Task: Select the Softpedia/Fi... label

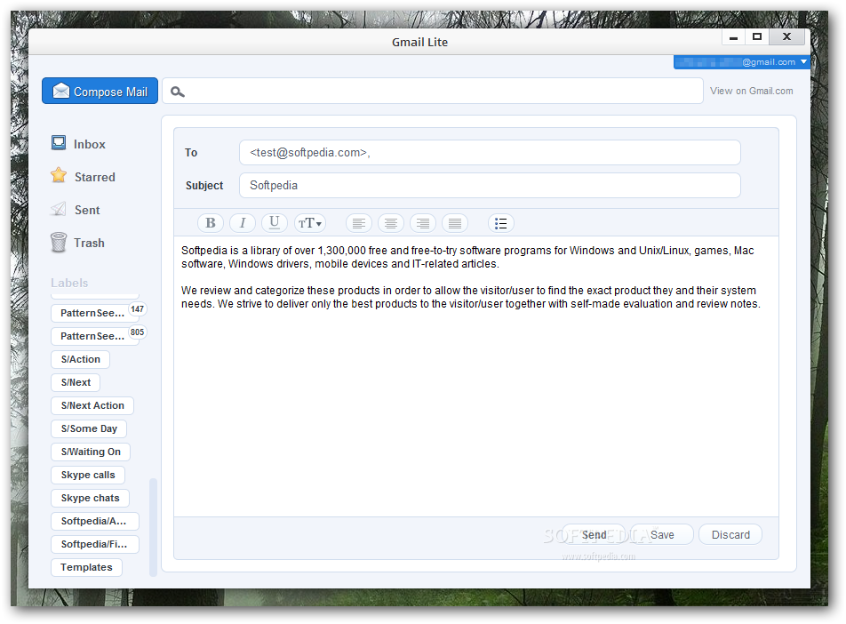Action: pos(95,544)
